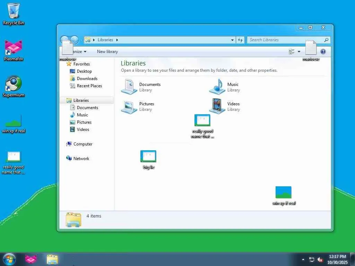
Task: Click the help question mark icon
Action: (323, 52)
